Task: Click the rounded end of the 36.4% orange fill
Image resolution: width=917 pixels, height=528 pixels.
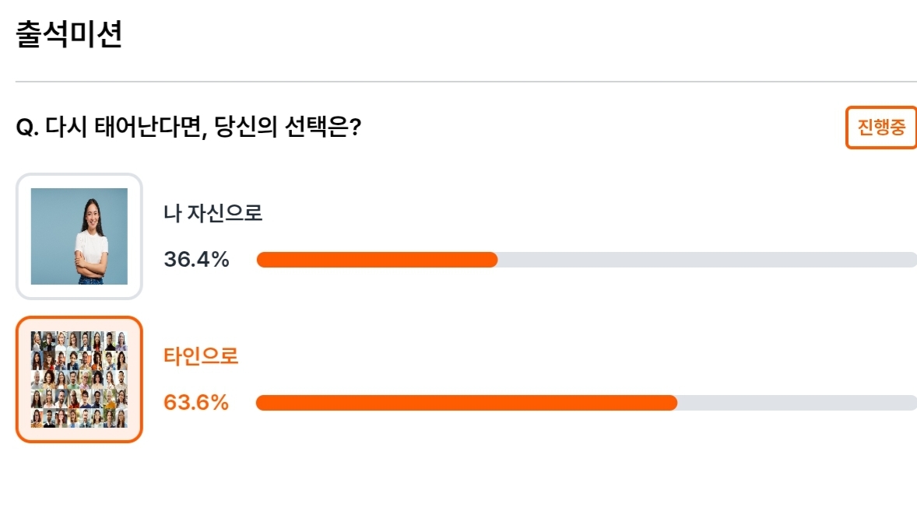Action: pos(492,260)
